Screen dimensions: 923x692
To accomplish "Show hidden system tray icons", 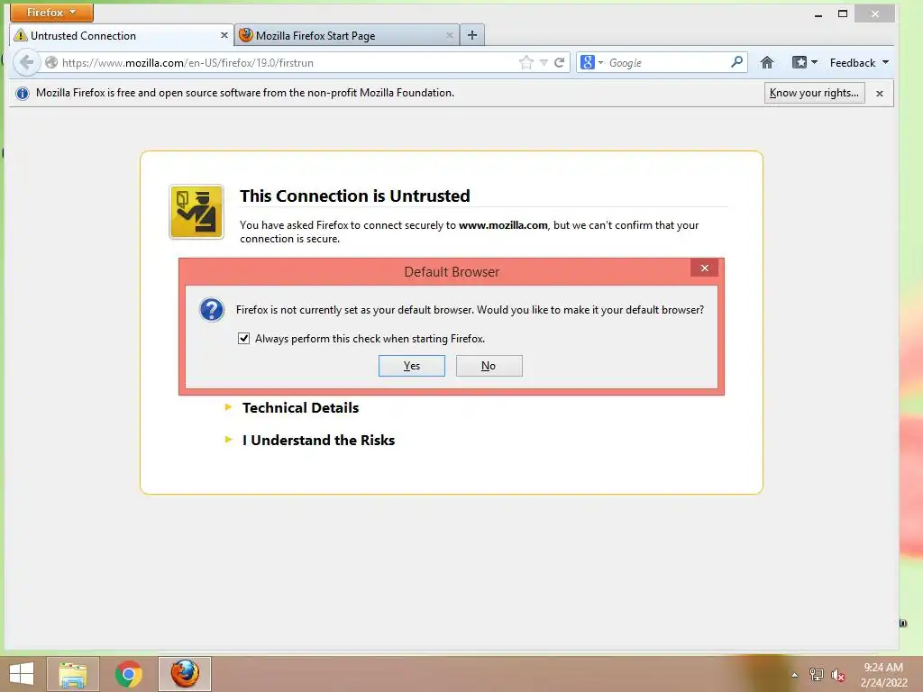I will [x=794, y=675].
